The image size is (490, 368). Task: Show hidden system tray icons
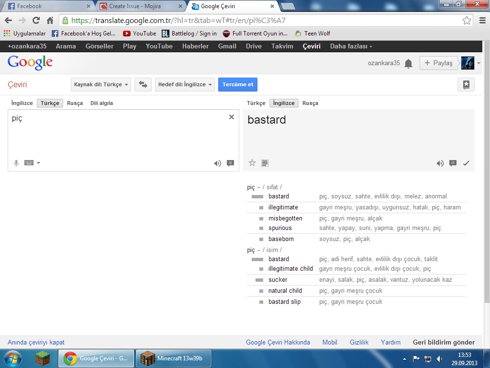click(x=404, y=359)
